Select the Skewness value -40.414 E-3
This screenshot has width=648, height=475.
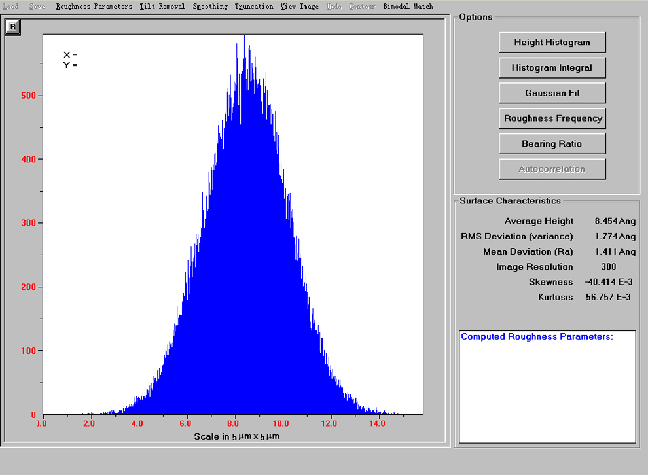click(x=608, y=282)
